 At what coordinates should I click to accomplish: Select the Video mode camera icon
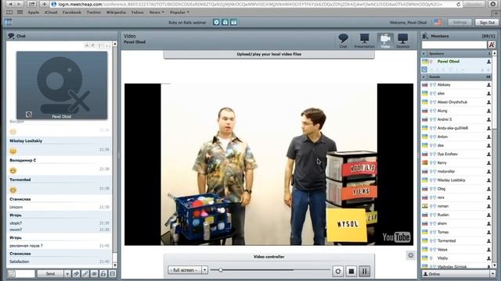(x=385, y=41)
